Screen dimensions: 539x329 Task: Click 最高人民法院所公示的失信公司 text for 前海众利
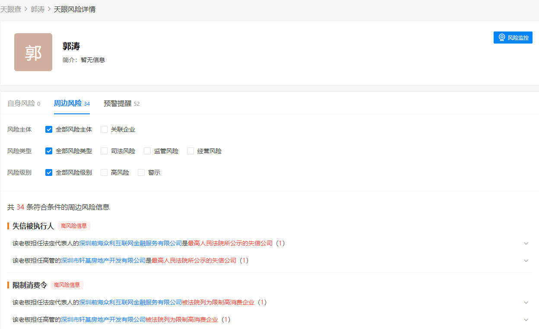(x=230, y=243)
